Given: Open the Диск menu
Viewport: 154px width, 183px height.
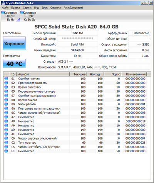Looking at the screenshot, I should coord(45,8).
